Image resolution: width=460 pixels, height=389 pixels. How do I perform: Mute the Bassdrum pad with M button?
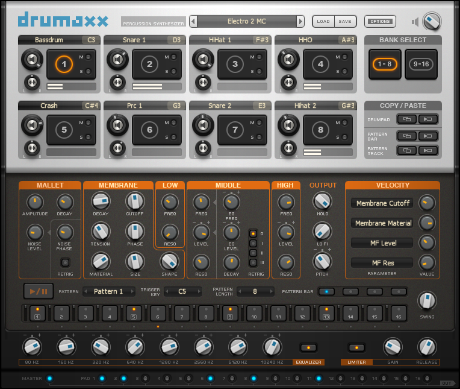click(x=89, y=57)
